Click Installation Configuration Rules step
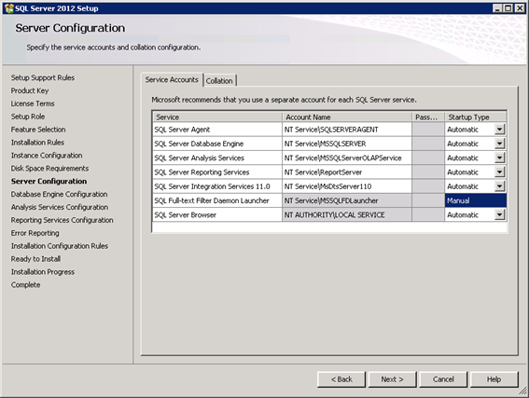The image size is (529, 398). click(x=60, y=246)
